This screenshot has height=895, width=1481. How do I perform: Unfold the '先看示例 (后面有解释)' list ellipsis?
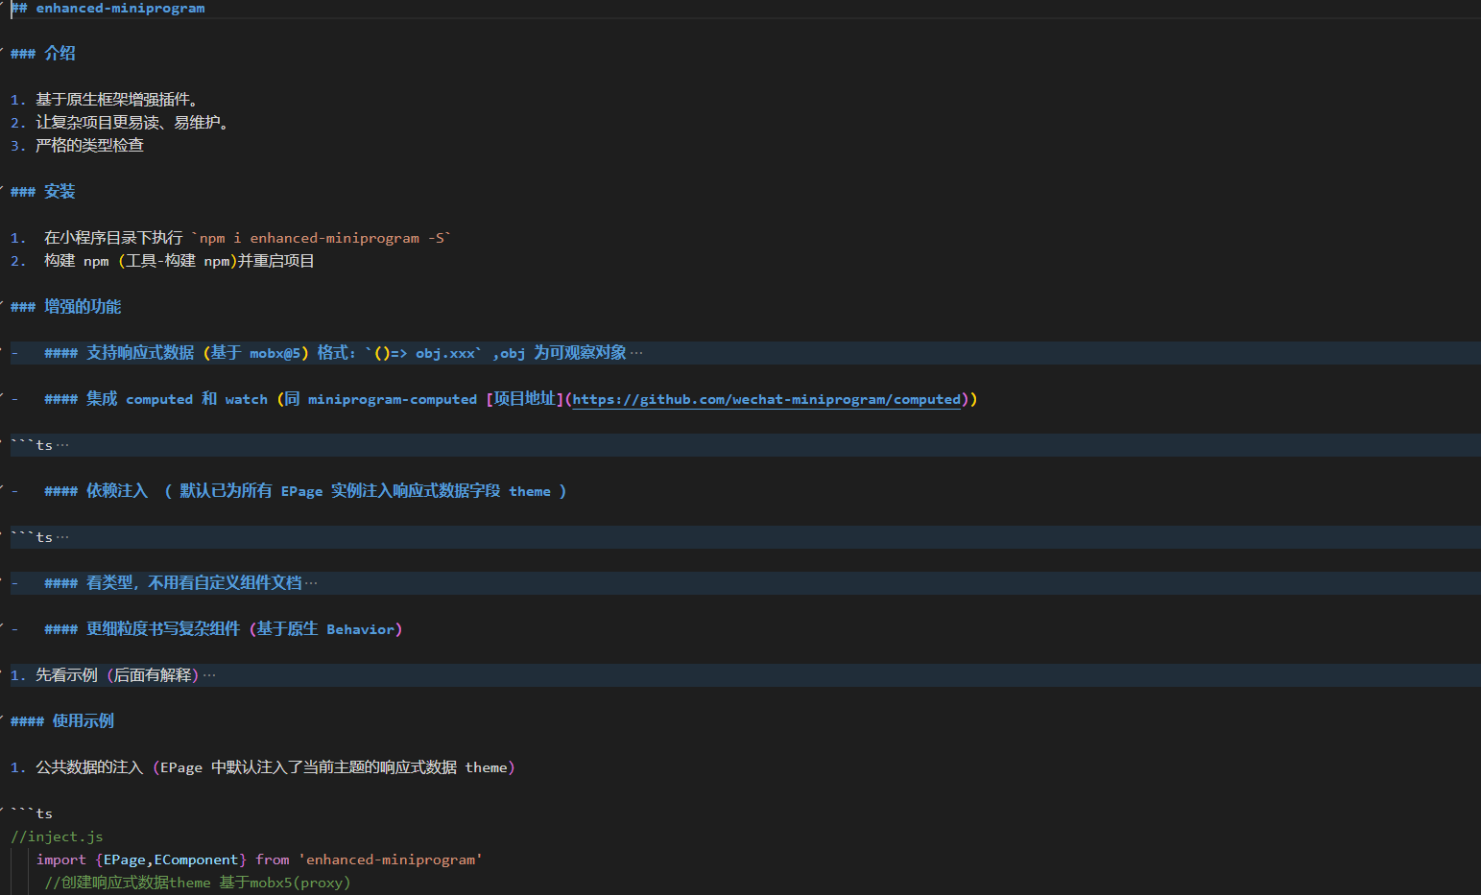click(209, 675)
